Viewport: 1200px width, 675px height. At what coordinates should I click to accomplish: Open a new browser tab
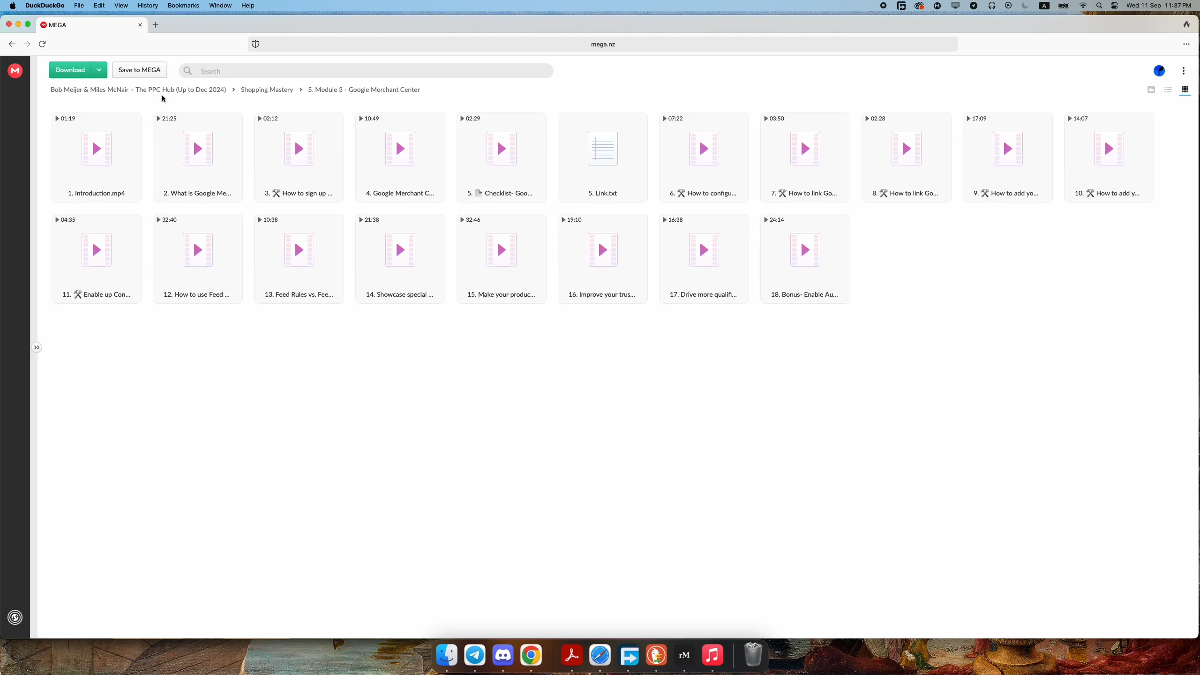tap(156, 25)
